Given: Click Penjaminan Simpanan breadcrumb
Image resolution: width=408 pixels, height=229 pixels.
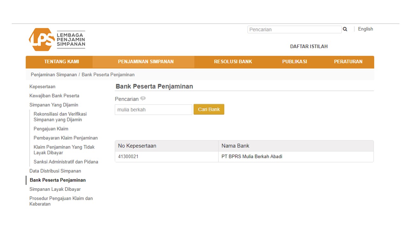Looking at the screenshot, I should (x=54, y=75).
